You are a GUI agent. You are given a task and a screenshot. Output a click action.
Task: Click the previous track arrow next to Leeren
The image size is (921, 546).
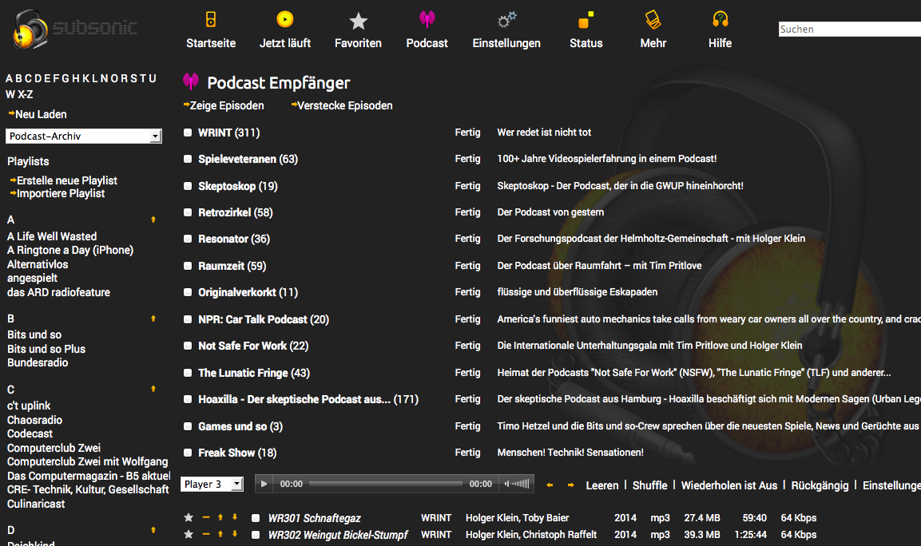[x=550, y=485]
